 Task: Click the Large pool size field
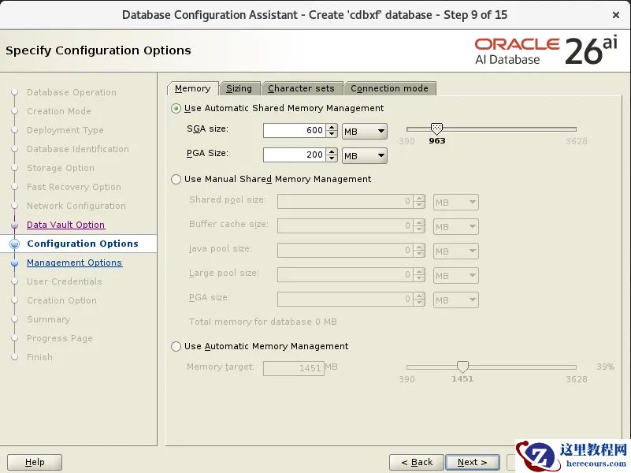pyautogui.click(x=345, y=275)
